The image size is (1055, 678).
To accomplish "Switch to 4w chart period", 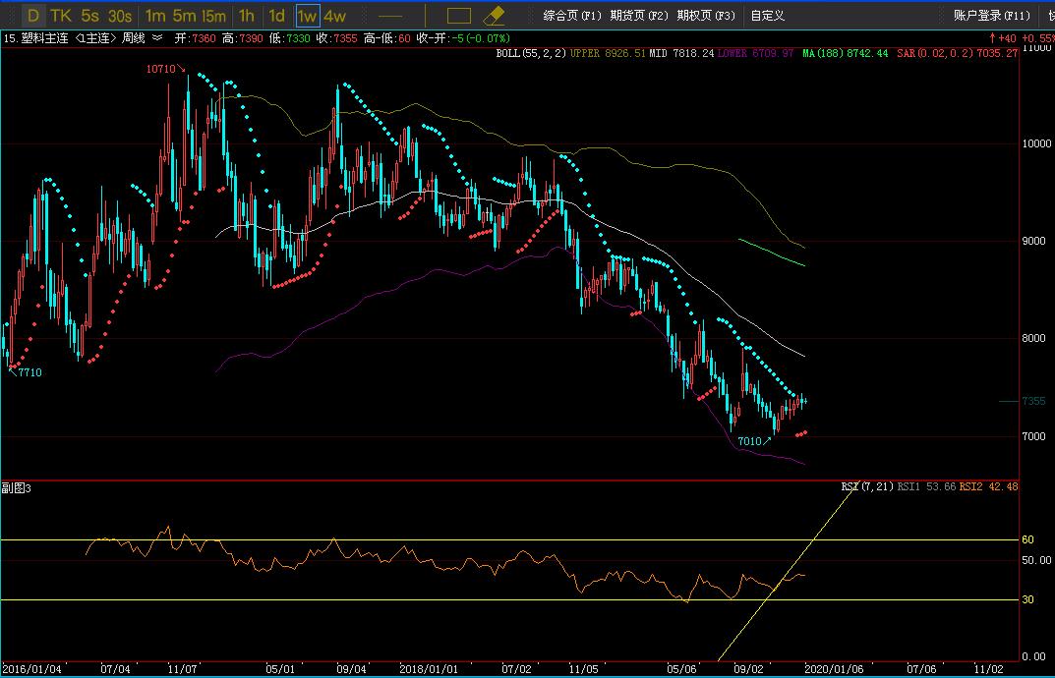I will [334, 16].
